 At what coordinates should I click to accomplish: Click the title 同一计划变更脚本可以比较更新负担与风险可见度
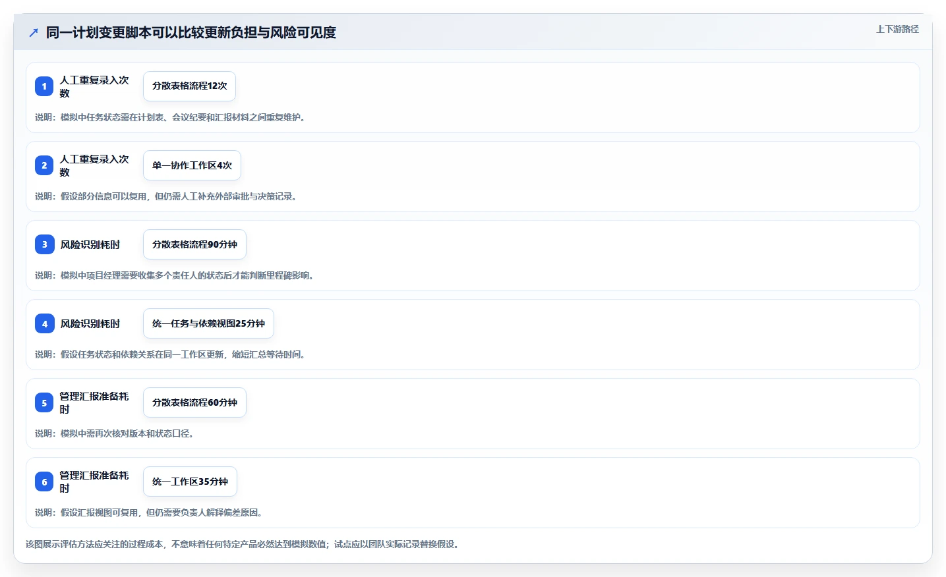tap(191, 32)
